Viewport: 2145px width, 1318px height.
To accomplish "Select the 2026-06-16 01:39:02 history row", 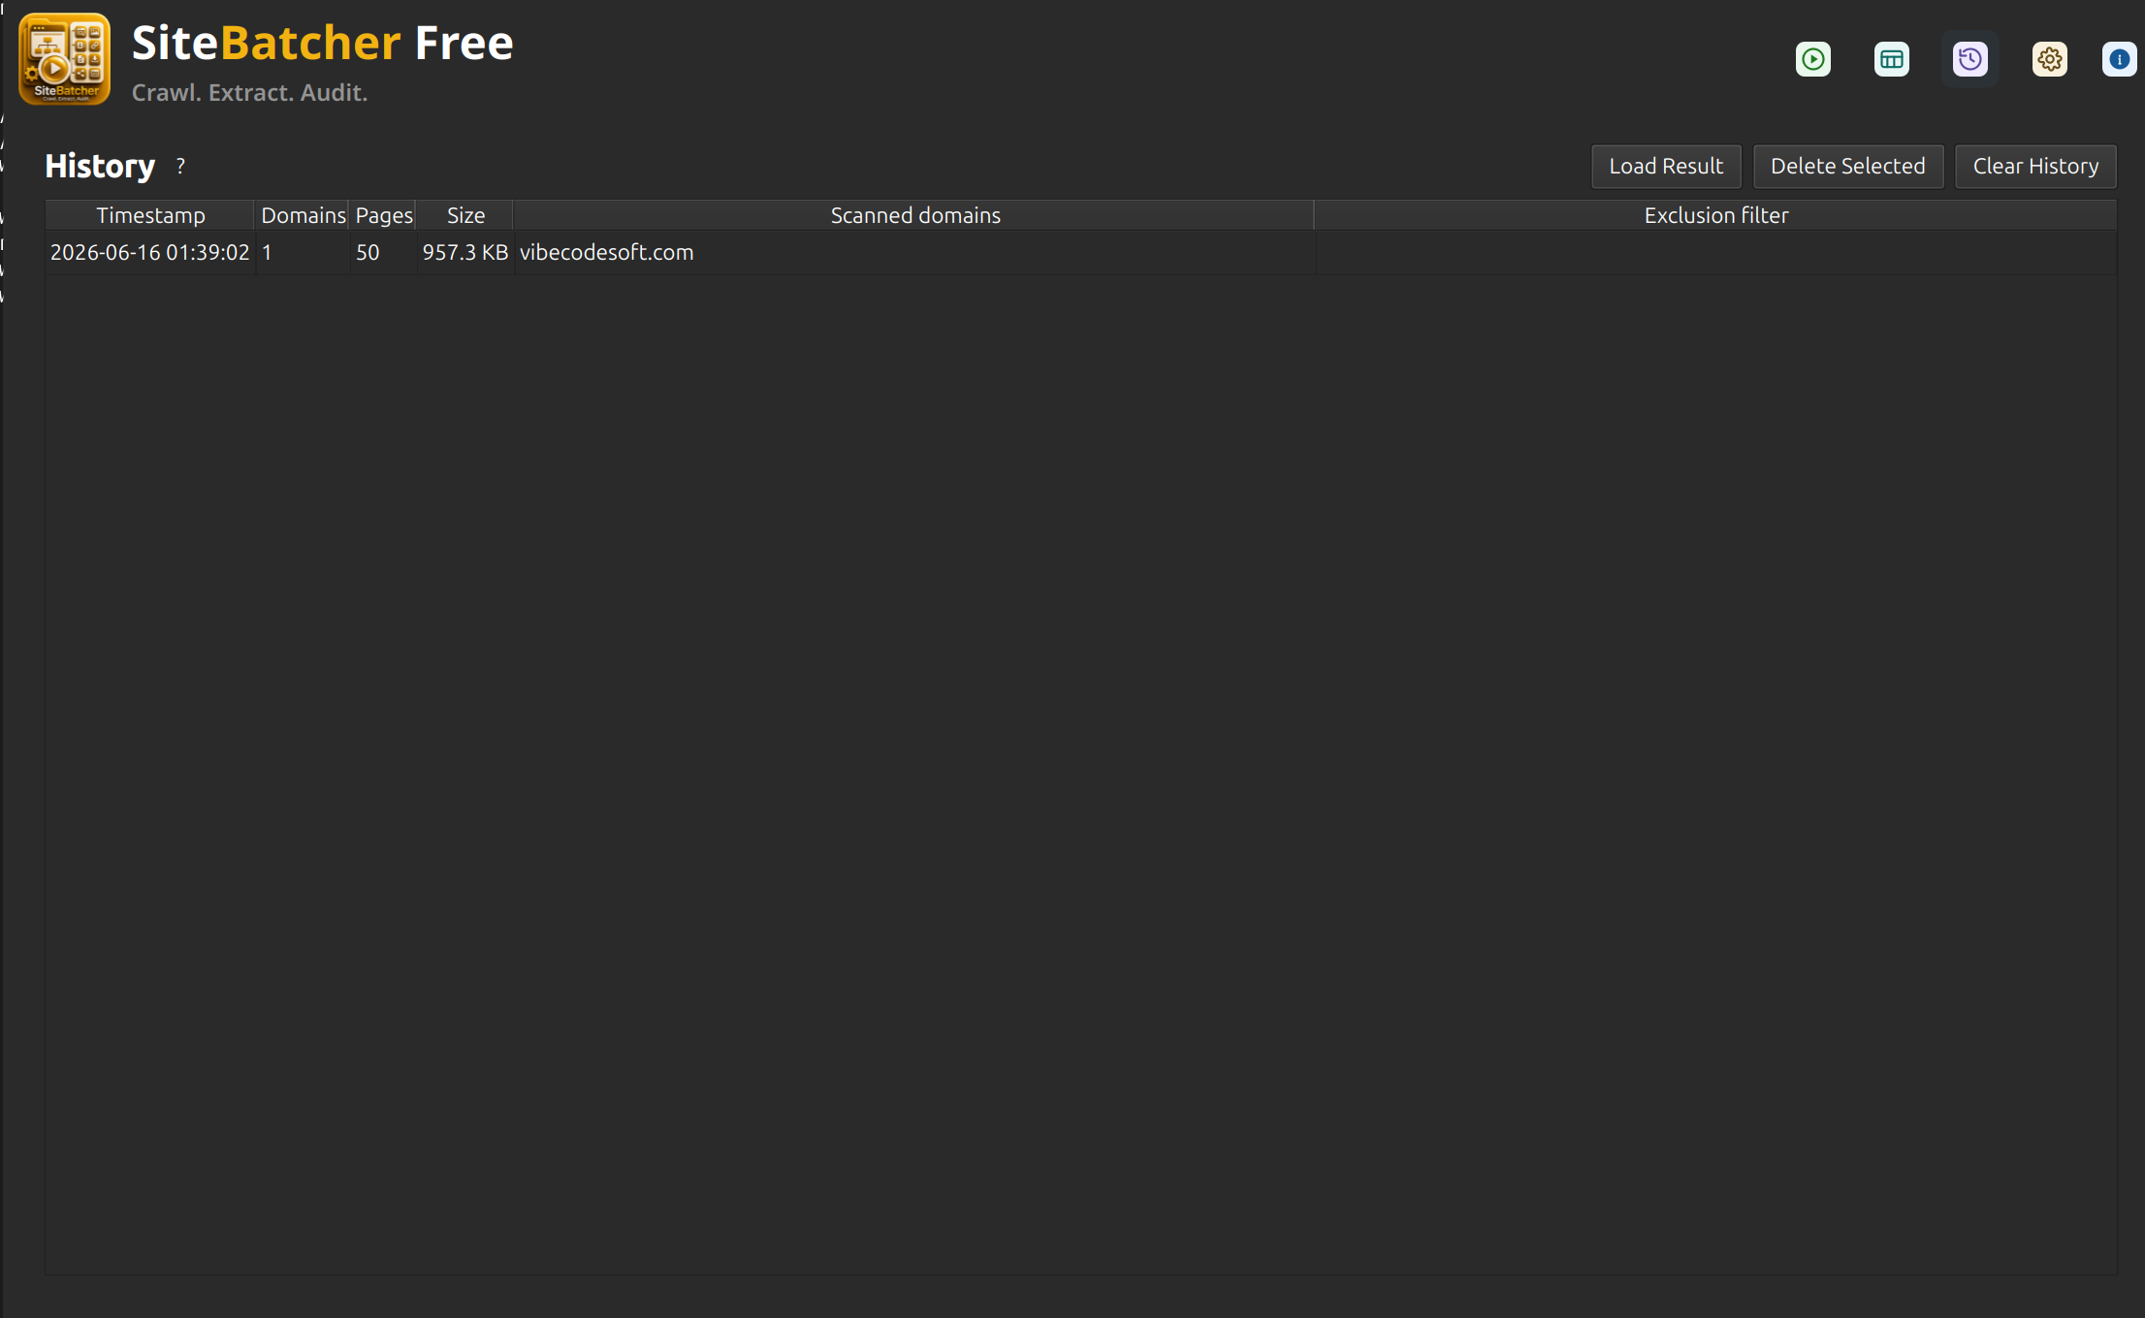I will tap(1080, 252).
